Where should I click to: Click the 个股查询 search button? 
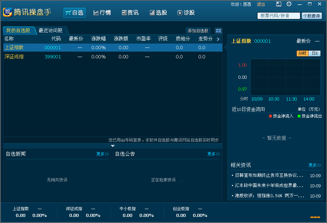(x=312, y=16)
